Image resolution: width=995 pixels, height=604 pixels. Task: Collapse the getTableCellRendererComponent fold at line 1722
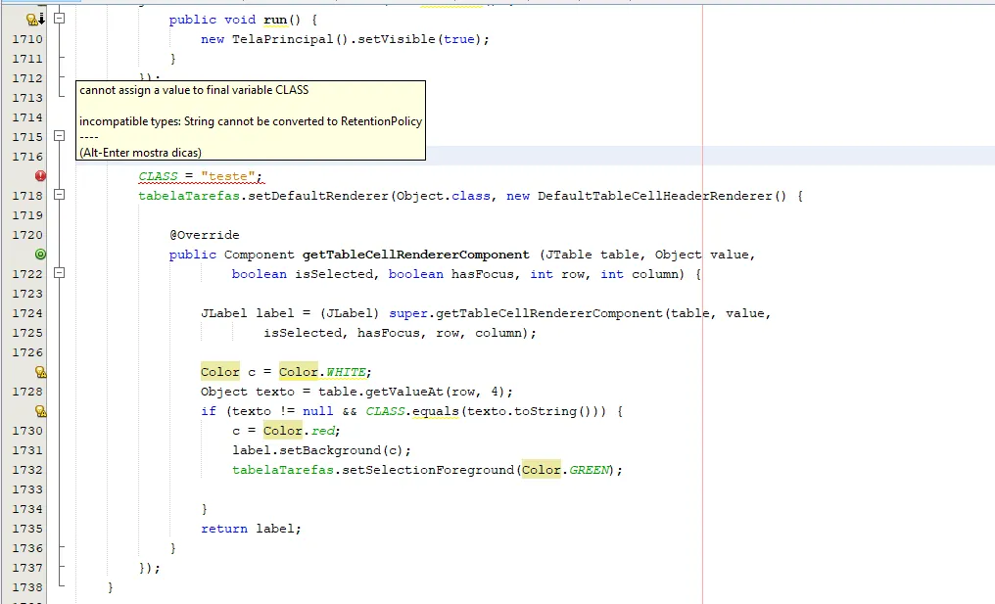click(59, 273)
